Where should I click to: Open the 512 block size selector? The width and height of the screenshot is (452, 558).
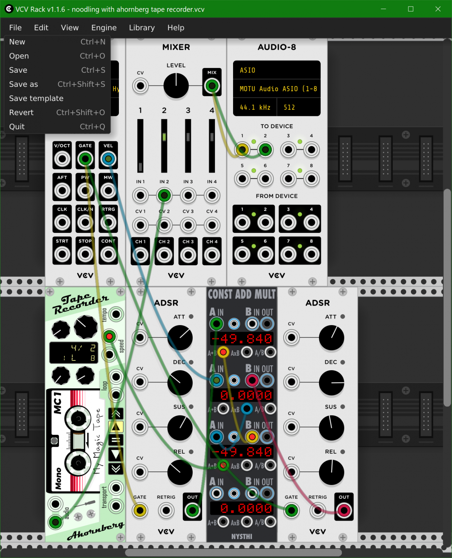click(x=299, y=107)
